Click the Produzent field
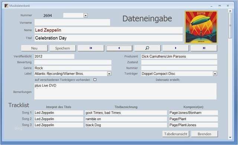 click(179, 56)
